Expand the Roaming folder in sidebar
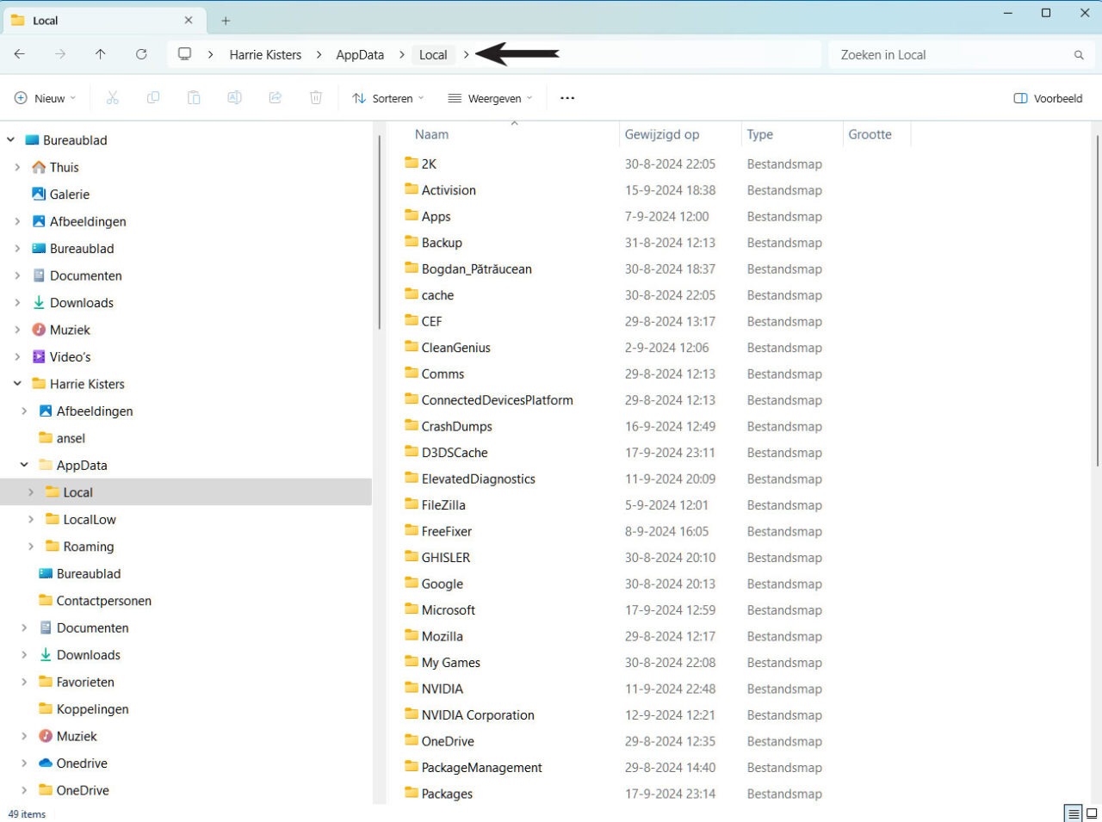 [31, 546]
